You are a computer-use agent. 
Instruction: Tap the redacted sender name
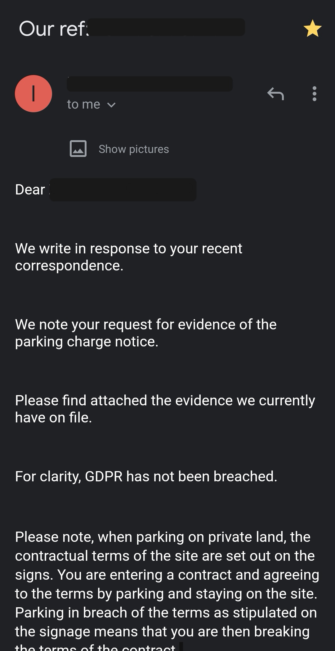[150, 84]
